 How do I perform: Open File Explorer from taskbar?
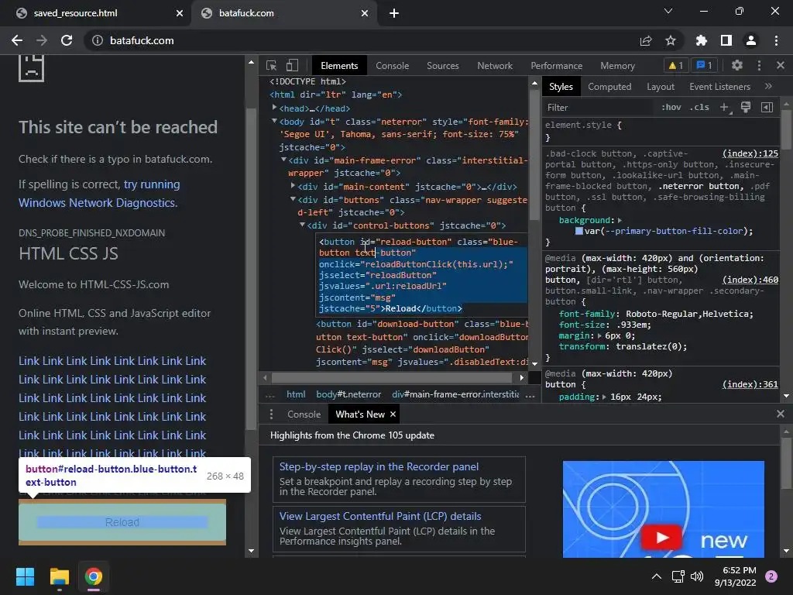point(59,576)
